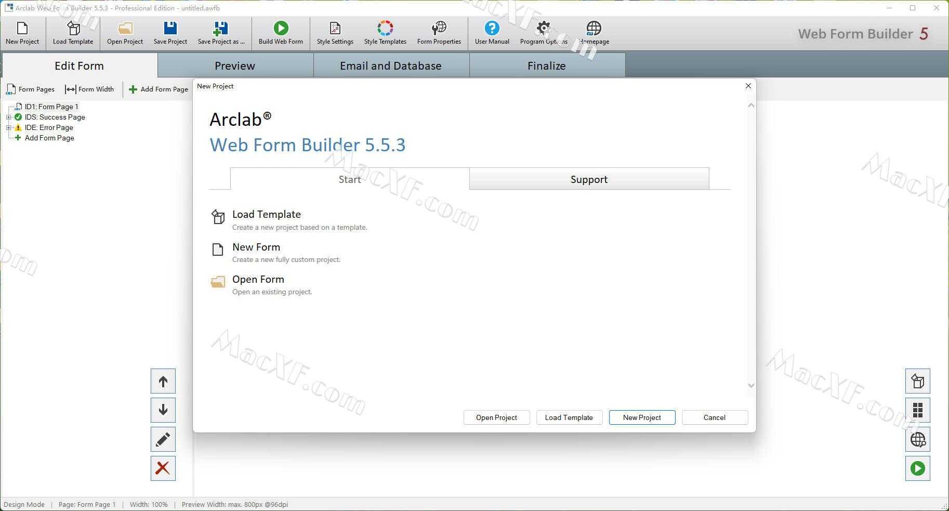The image size is (949, 511).
Task: Click the green play icon in the right sidebar
Action: (x=918, y=468)
